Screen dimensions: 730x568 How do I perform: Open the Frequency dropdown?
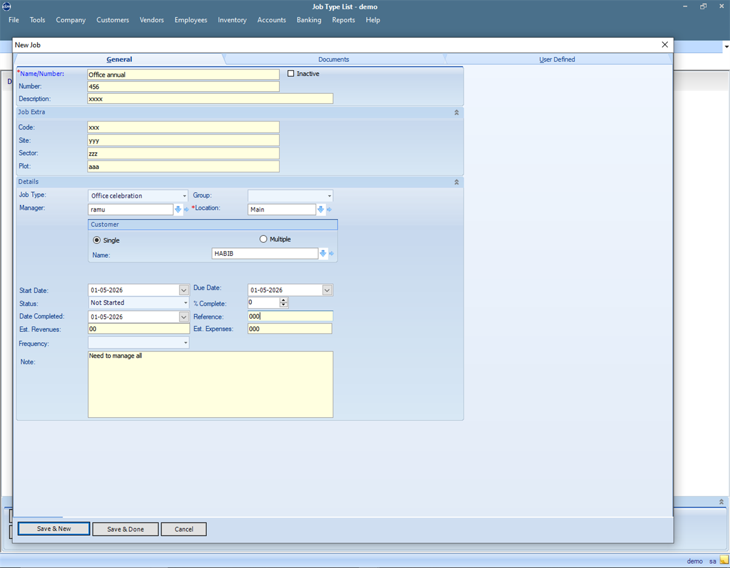pos(185,343)
